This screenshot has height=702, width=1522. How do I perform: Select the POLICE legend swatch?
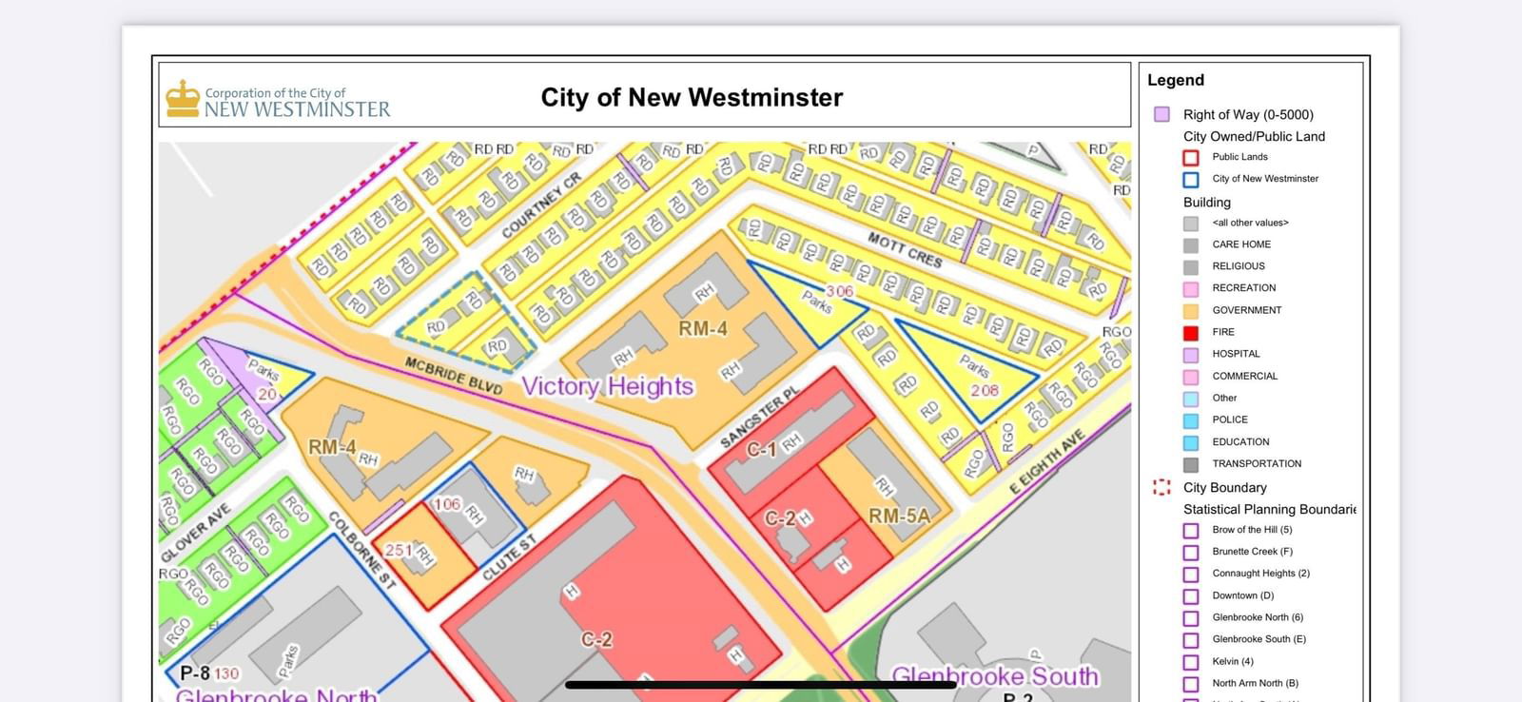coord(1191,420)
